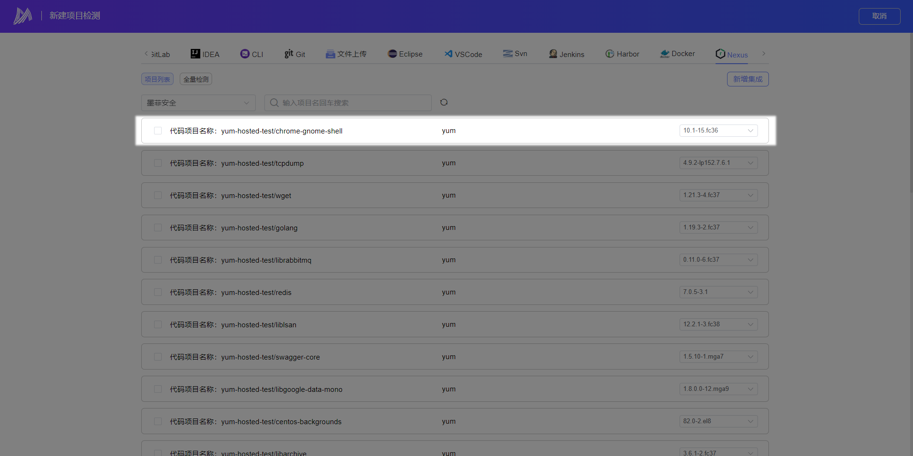Viewport: 913px width, 456px height.
Task: Focus the project name search field
Action: tap(352, 103)
